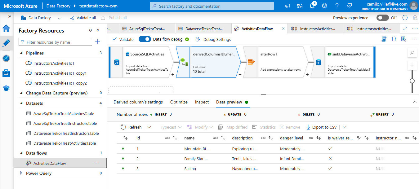Open the Learning center graduation cap icon
Viewport: 419px width, 189px height.
click(6, 88)
